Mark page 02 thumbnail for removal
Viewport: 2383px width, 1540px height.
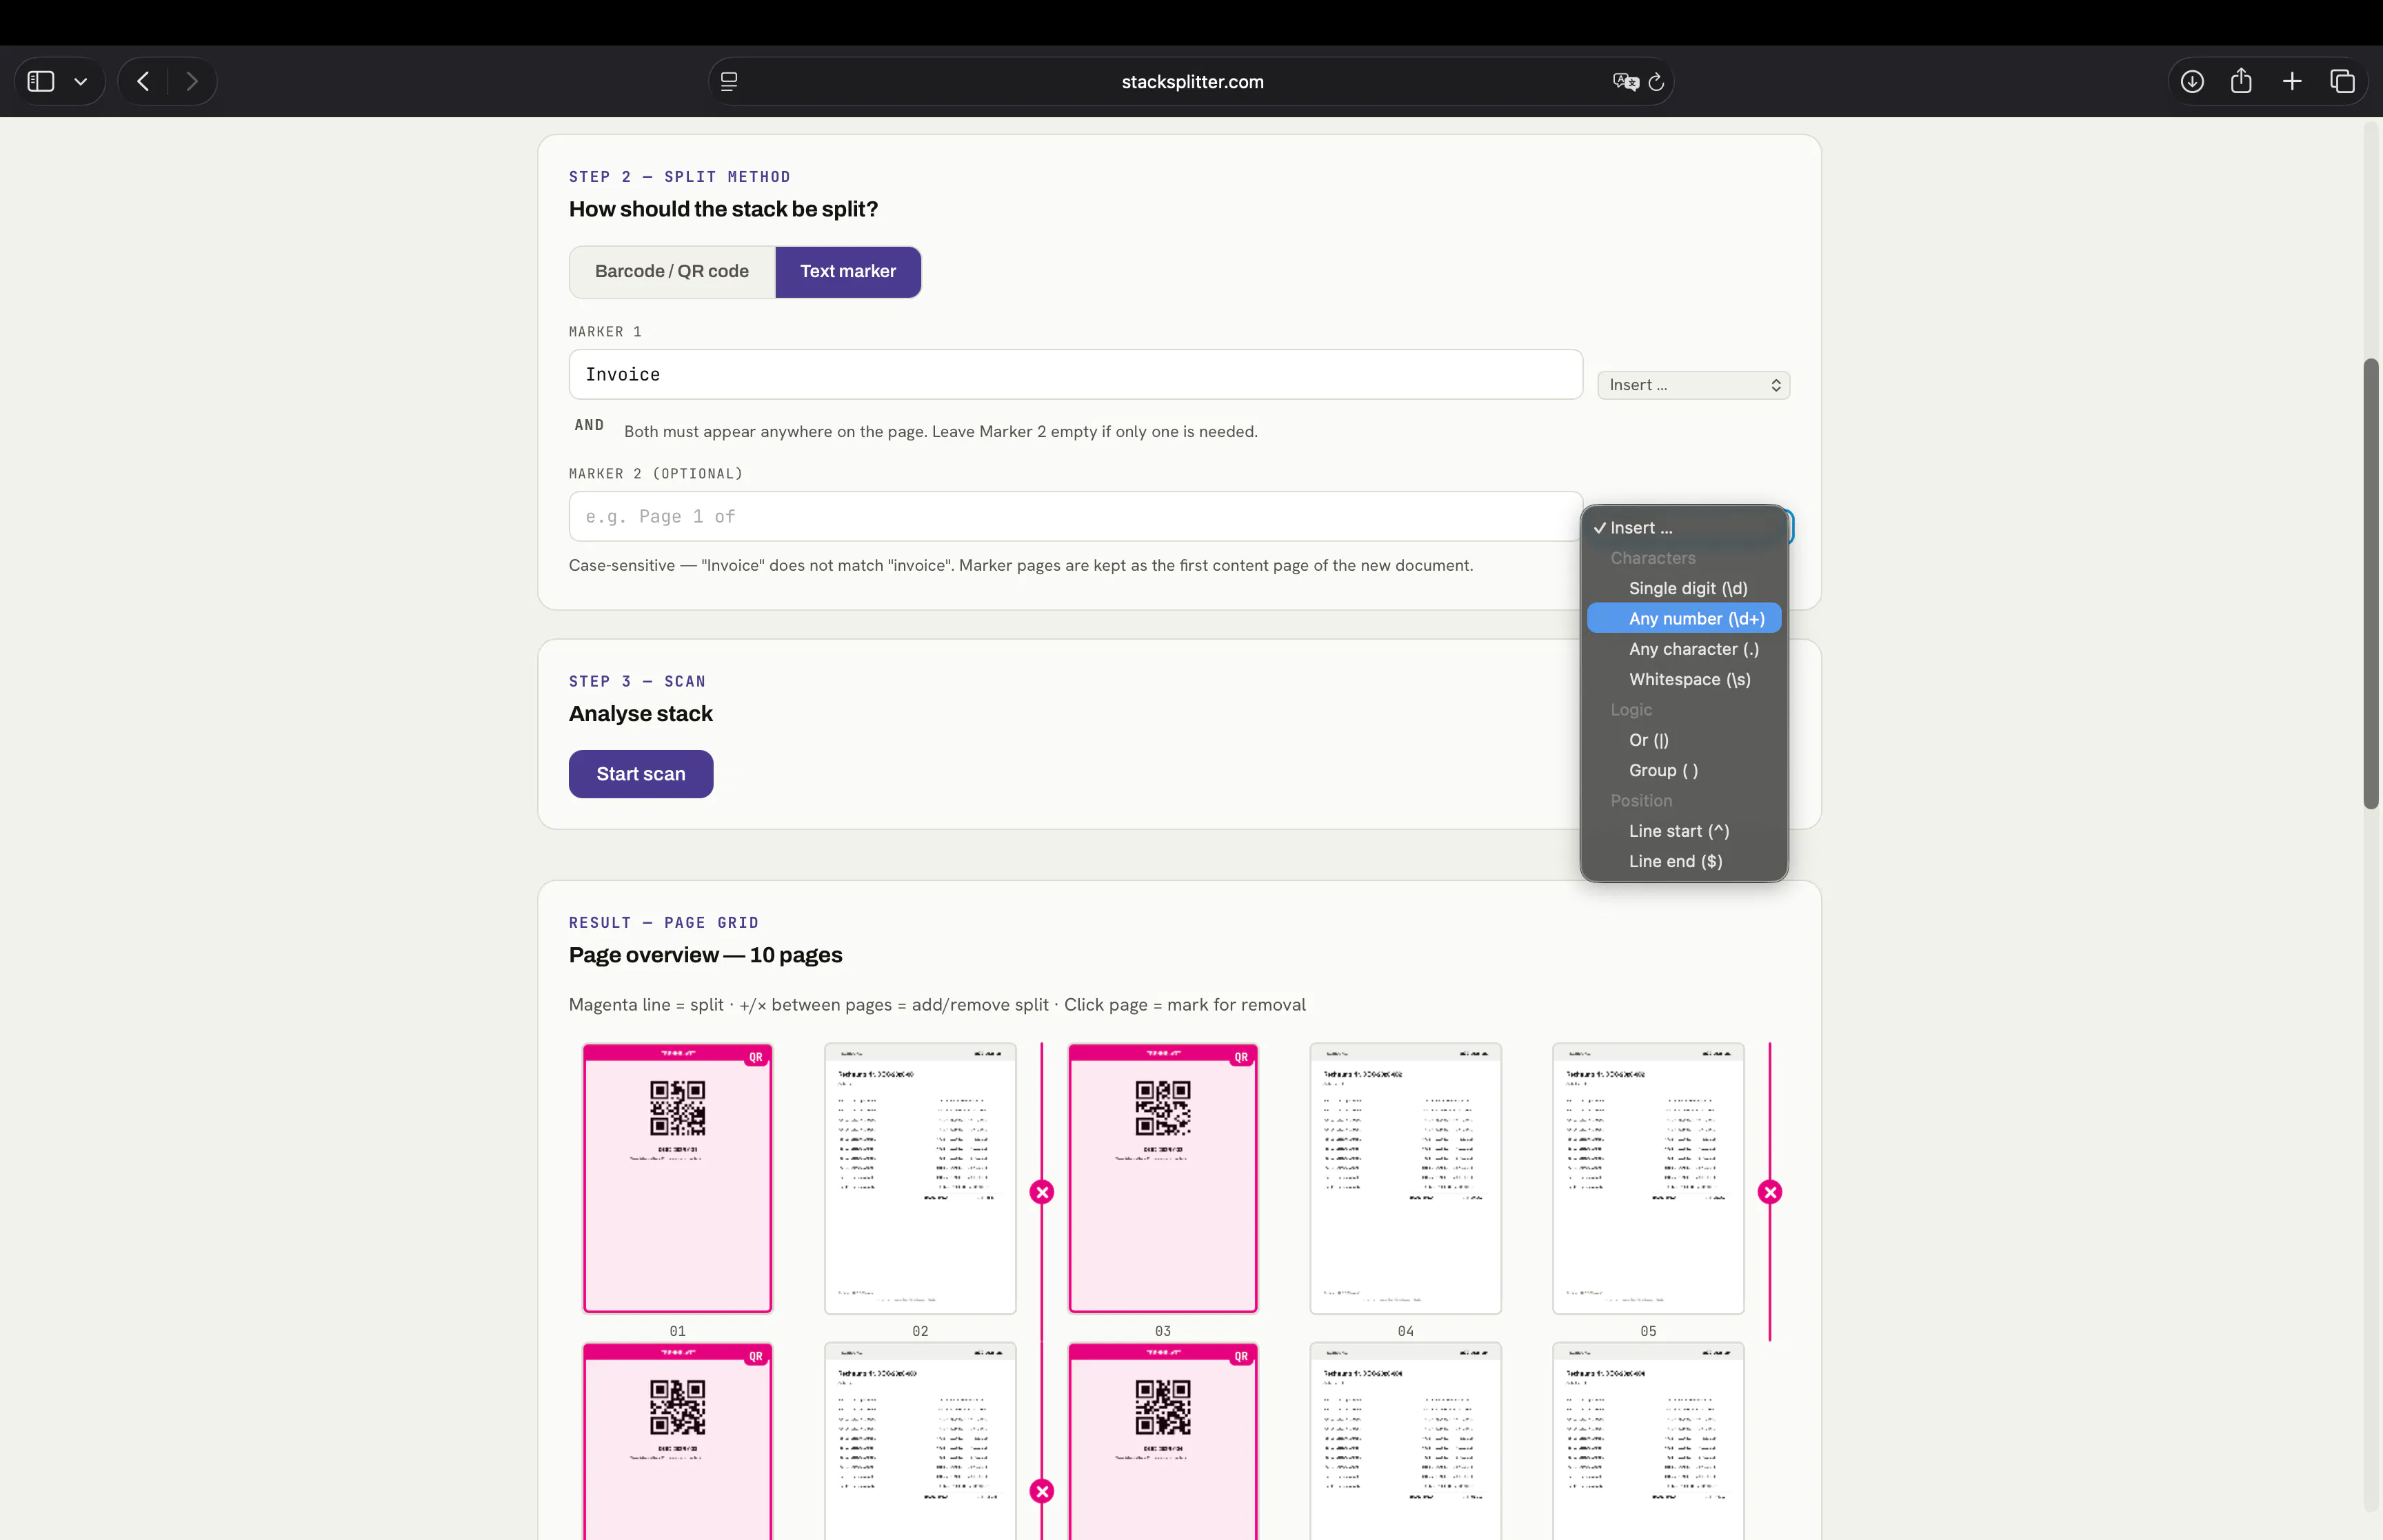[920, 1178]
